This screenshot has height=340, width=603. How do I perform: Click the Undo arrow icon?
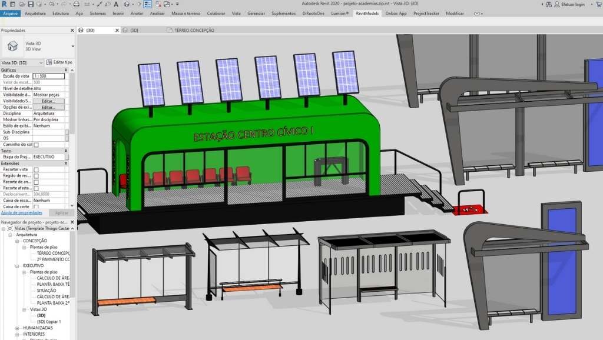[x=52, y=4]
